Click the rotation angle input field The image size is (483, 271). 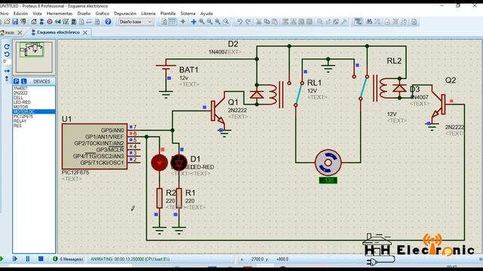pos(7,62)
